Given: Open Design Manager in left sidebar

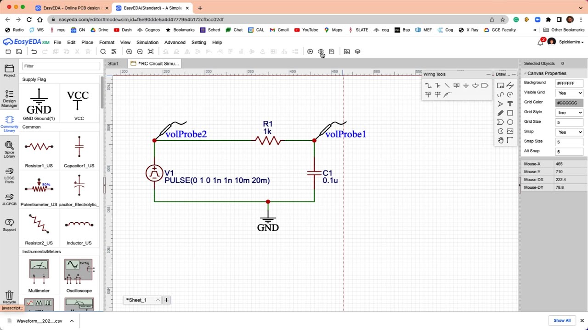Looking at the screenshot, I should 9,98.
